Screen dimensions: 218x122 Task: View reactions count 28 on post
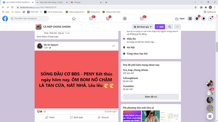[x=45, y=112]
